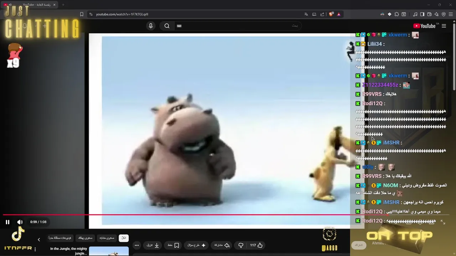Open the YouTube hamburger guide menu
The width and height of the screenshot is (456, 256).
coord(444,26)
